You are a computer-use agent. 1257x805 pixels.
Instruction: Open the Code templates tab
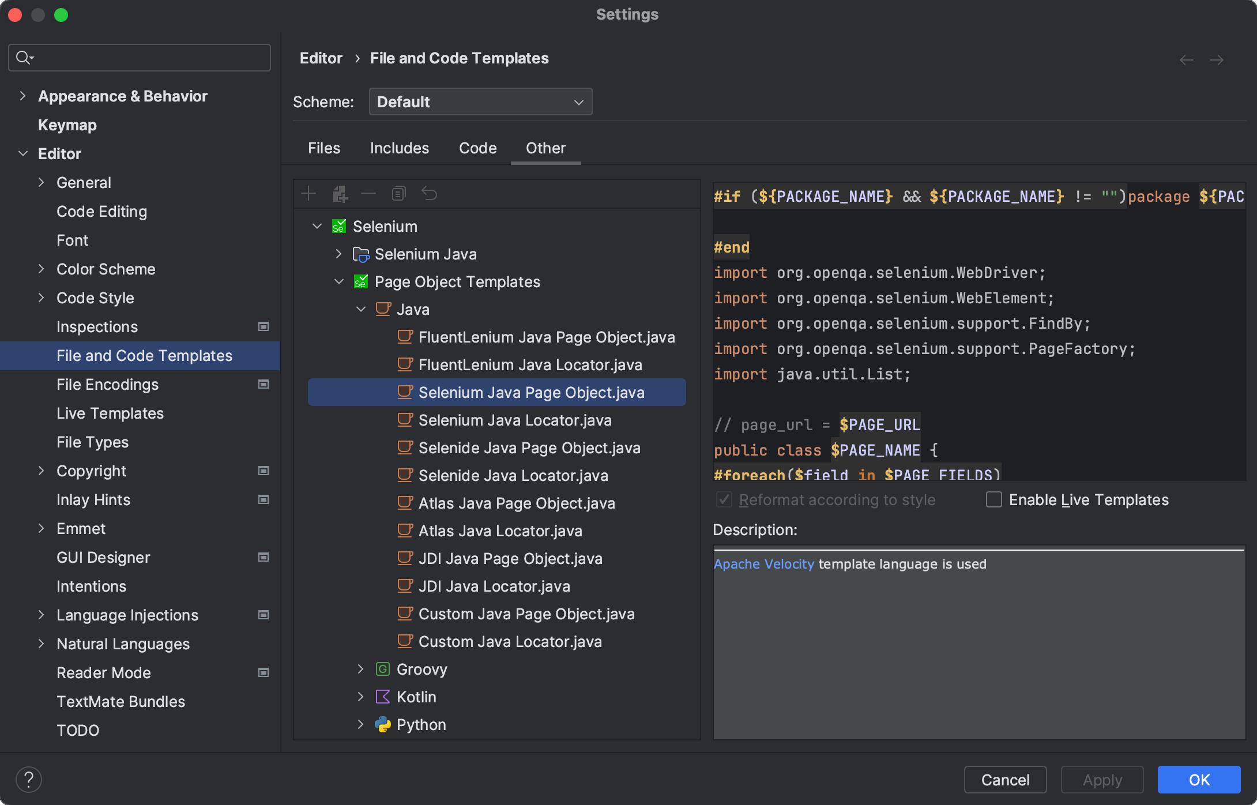[477, 148]
